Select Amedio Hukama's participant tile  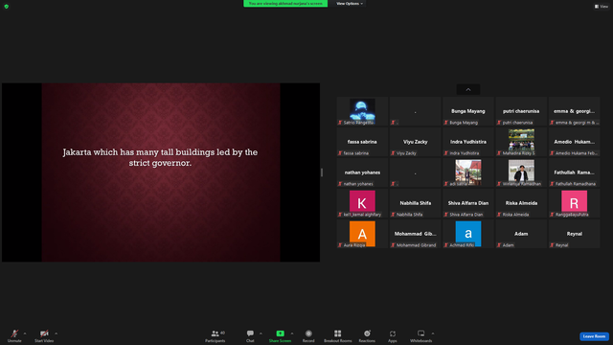pyautogui.click(x=574, y=142)
